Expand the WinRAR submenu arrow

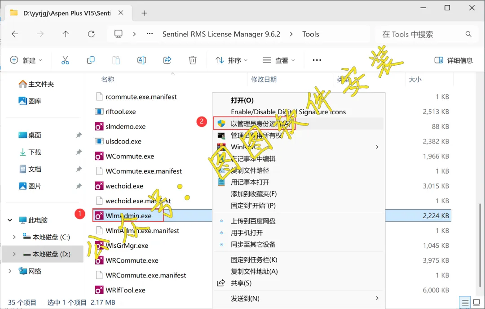[x=377, y=147]
